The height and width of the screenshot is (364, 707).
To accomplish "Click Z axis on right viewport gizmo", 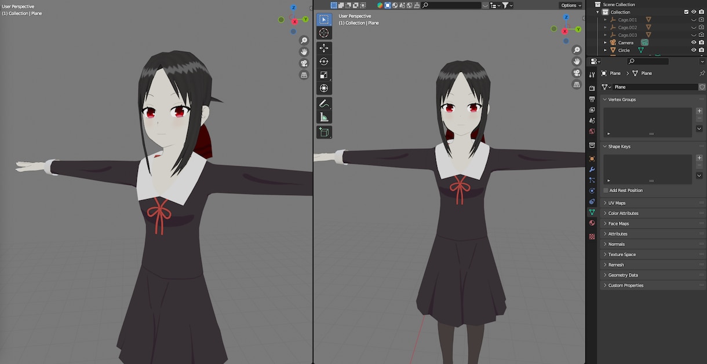I will [x=566, y=16].
